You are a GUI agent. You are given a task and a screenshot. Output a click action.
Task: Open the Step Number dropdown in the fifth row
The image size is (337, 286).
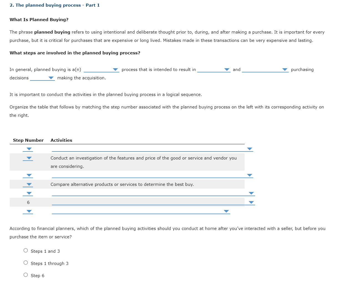click(x=28, y=193)
